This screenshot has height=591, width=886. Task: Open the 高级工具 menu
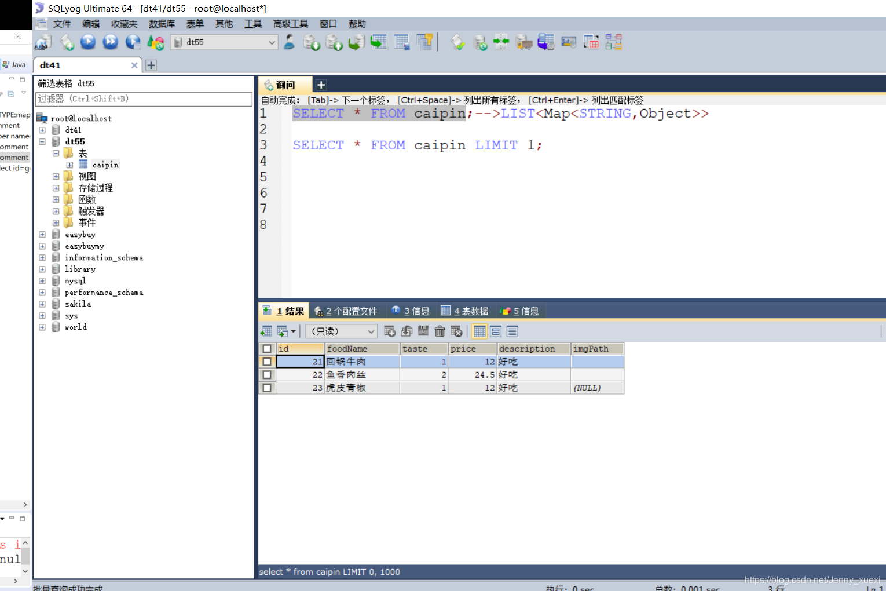tap(291, 24)
